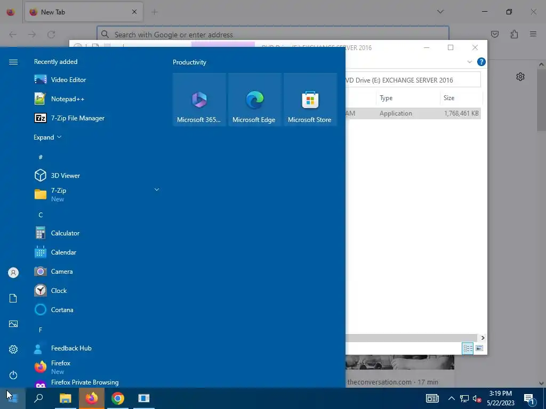The image size is (546, 409).
Task: Click the Productivity group header
Action: point(189,62)
